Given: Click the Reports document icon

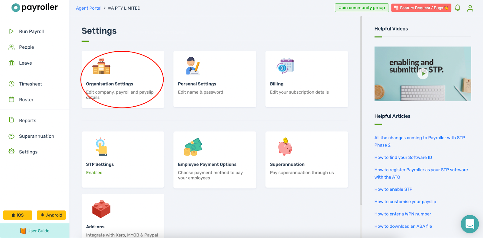Looking at the screenshot, I should click(x=11, y=120).
